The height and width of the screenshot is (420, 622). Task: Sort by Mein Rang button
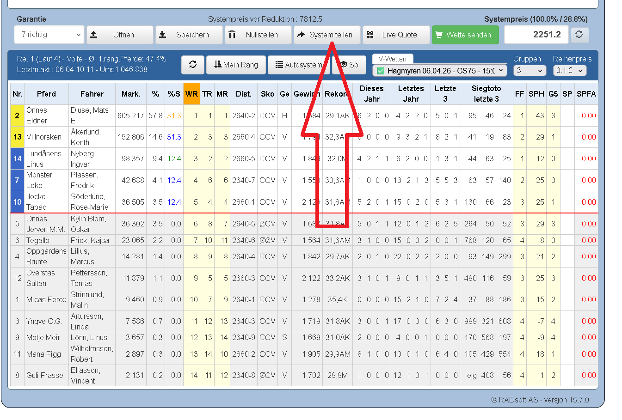[236, 65]
